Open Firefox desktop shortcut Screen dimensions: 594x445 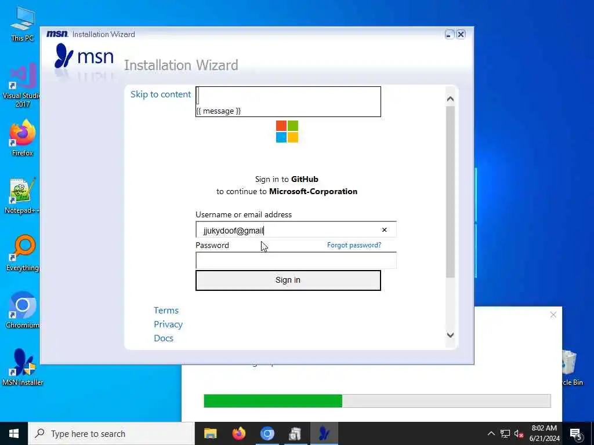pyautogui.click(x=23, y=138)
